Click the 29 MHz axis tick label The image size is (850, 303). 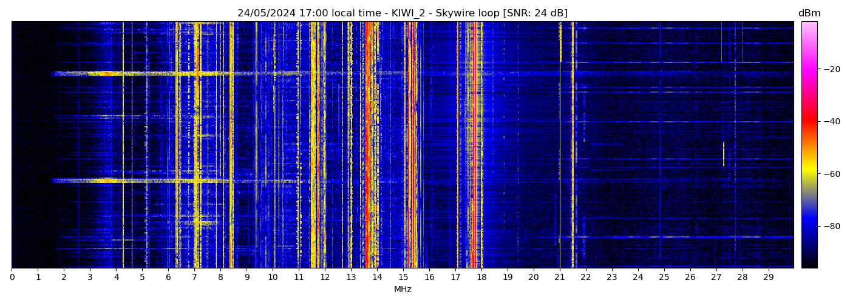click(768, 277)
